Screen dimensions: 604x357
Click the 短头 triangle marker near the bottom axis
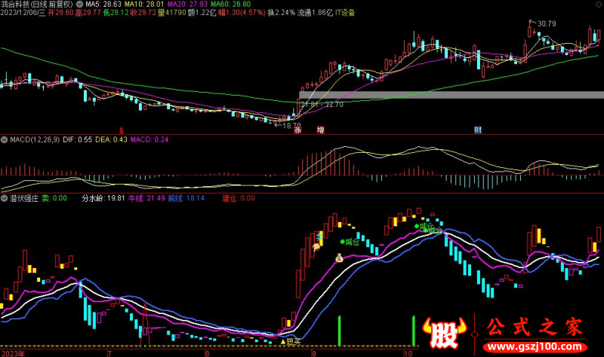click(x=291, y=342)
